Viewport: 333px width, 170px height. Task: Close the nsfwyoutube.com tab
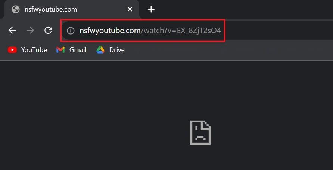pos(130,9)
